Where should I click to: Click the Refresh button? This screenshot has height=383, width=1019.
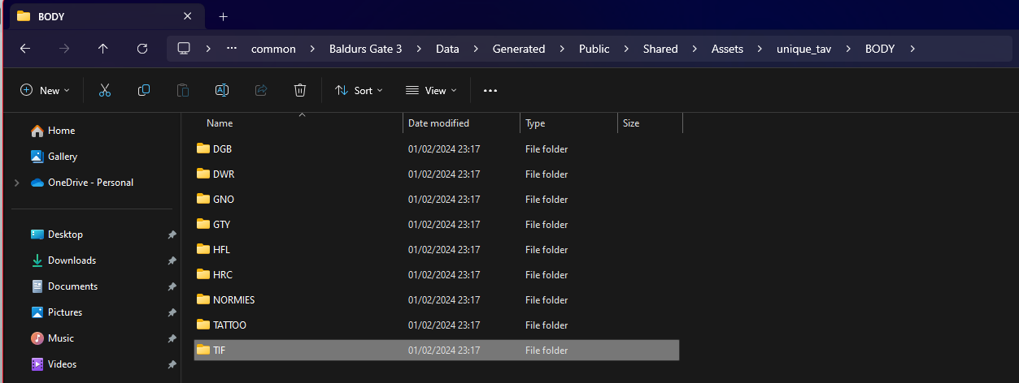142,49
